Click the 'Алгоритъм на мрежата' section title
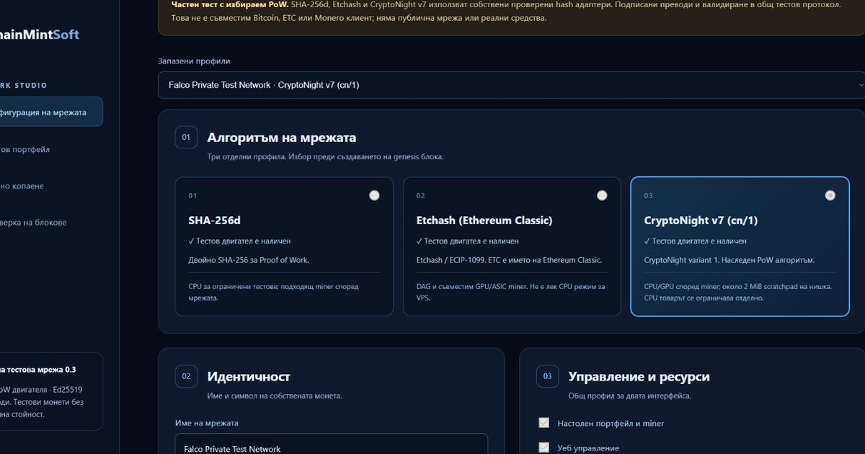865x454 pixels. [x=282, y=138]
